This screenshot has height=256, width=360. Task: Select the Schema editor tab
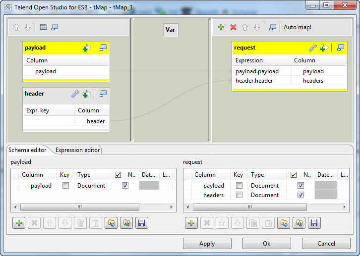click(x=27, y=150)
